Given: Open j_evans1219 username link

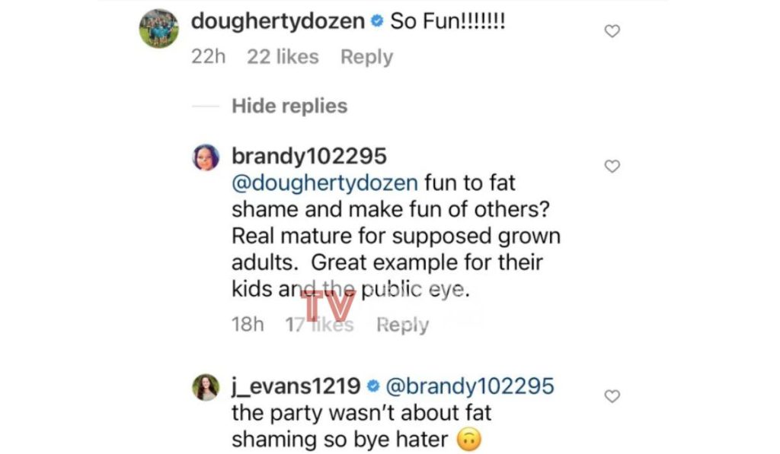Looking at the screenshot, I should coord(296,386).
